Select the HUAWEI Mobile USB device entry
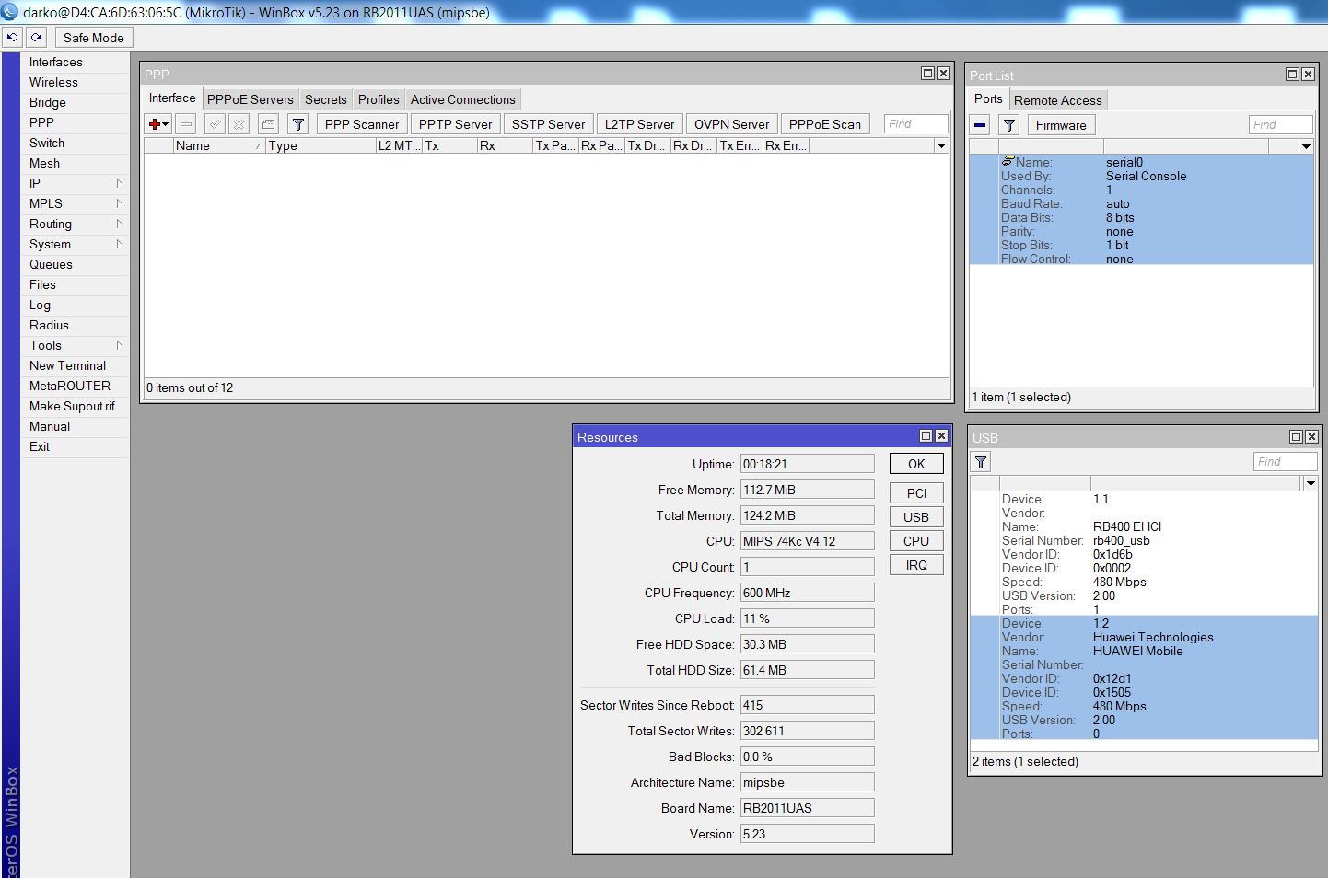This screenshot has height=878, width=1328. [1144, 678]
